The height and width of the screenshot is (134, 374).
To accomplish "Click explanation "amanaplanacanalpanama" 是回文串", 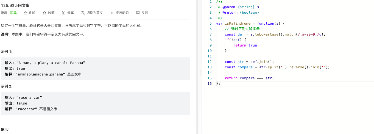I will [43, 74].
